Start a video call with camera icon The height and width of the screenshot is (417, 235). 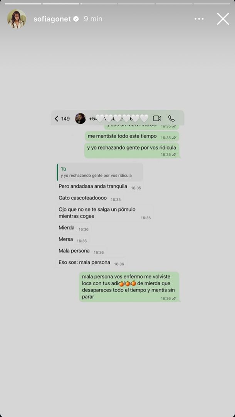point(157,119)
